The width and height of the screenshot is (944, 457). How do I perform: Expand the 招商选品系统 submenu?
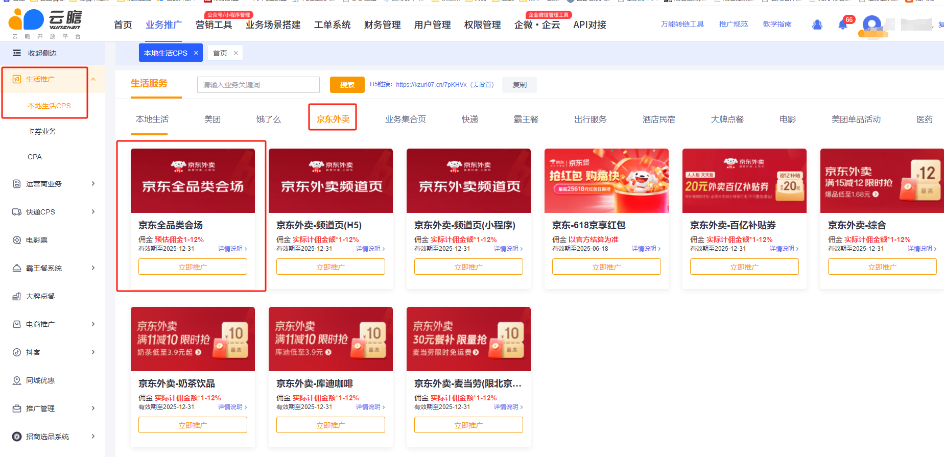click(x=93, y=437)
